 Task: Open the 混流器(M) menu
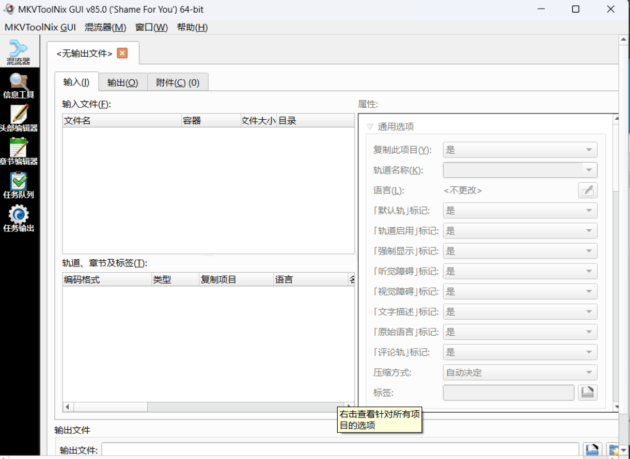[x=105, y=28]
